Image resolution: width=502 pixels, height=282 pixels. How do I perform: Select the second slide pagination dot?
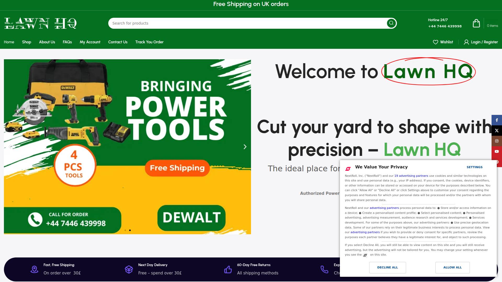(x=130, y=230)
